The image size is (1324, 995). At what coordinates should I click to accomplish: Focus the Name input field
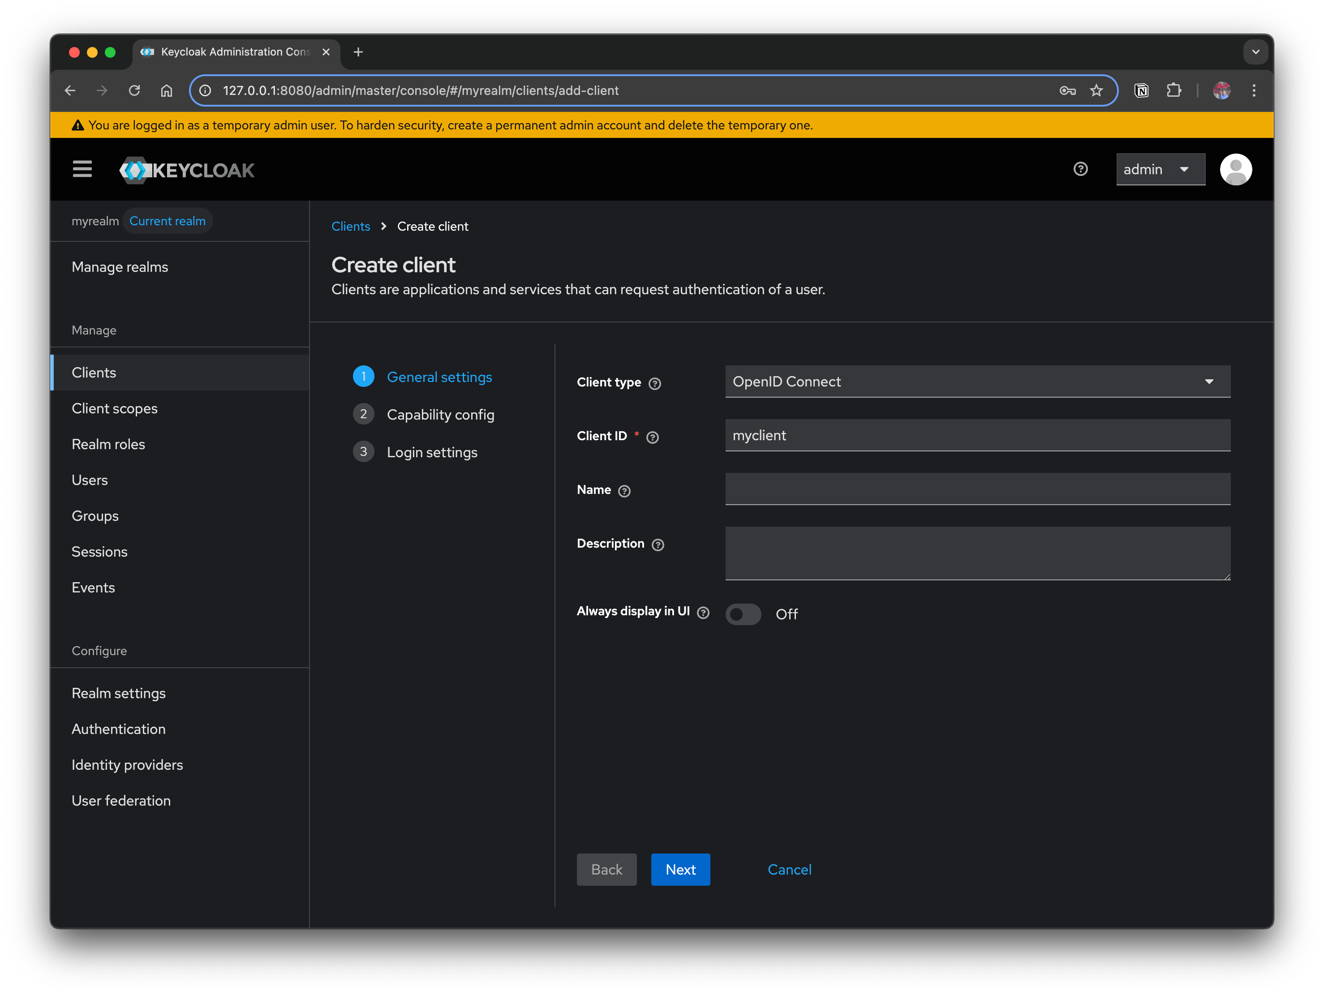(x=977, y=489)
